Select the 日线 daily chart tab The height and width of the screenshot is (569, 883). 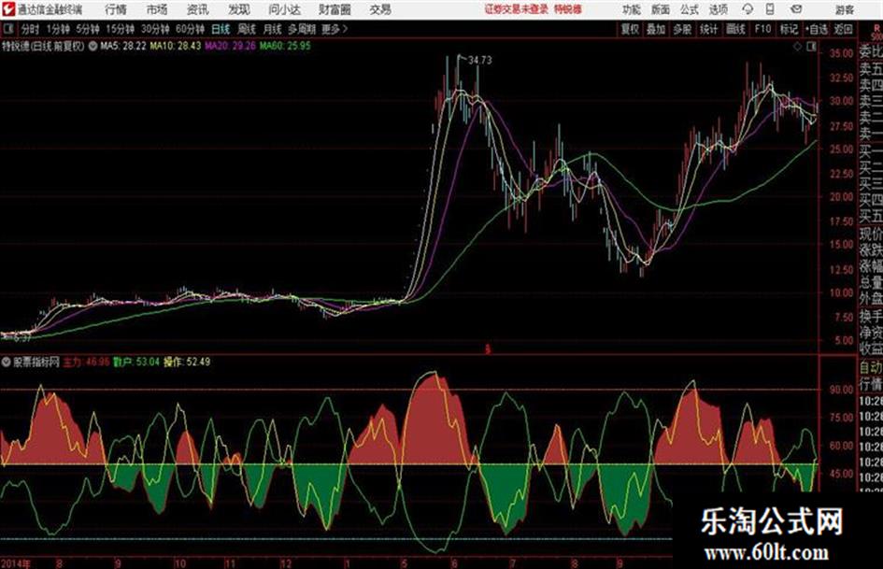tap(221, 29)
